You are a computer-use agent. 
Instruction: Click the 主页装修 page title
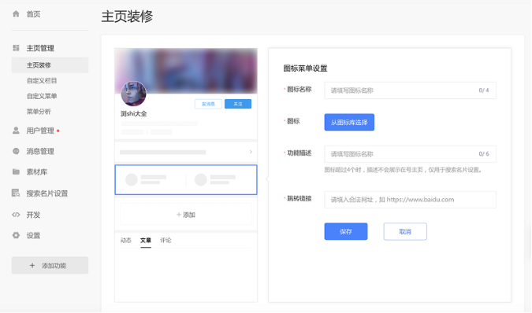(x=127, y=17)
